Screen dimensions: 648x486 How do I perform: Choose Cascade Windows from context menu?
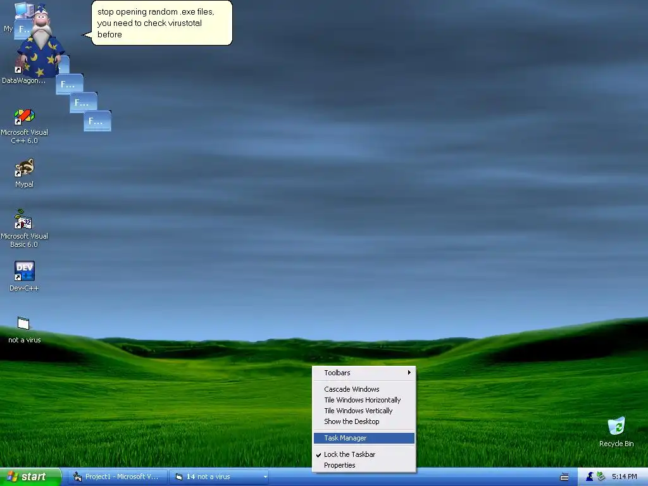(x=364, y=389)
